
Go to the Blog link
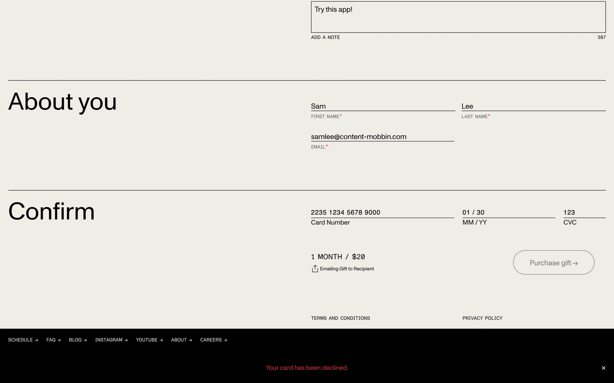(x=78, y=340)
